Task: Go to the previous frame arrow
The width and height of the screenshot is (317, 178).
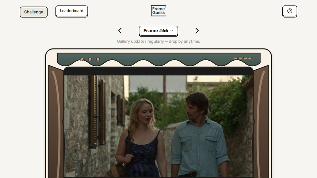Action: point(120,31)
